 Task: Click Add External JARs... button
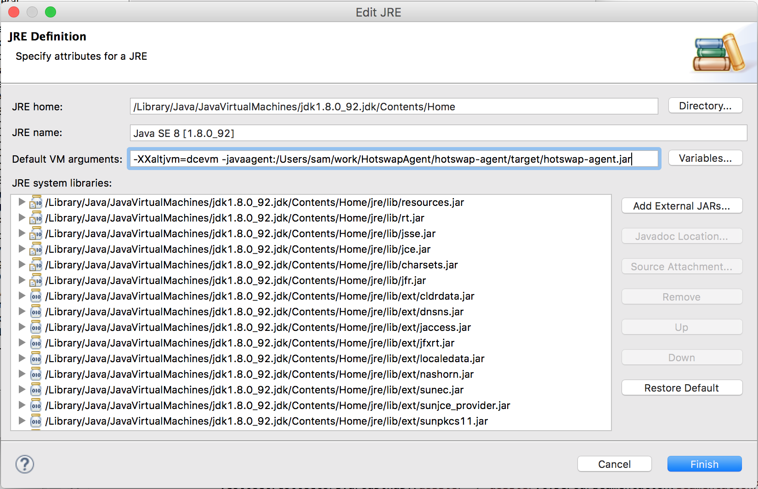682,206
